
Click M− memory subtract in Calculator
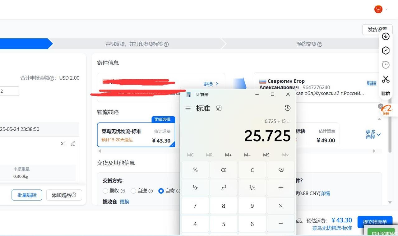pyautogui.click(x=247, y=155)
